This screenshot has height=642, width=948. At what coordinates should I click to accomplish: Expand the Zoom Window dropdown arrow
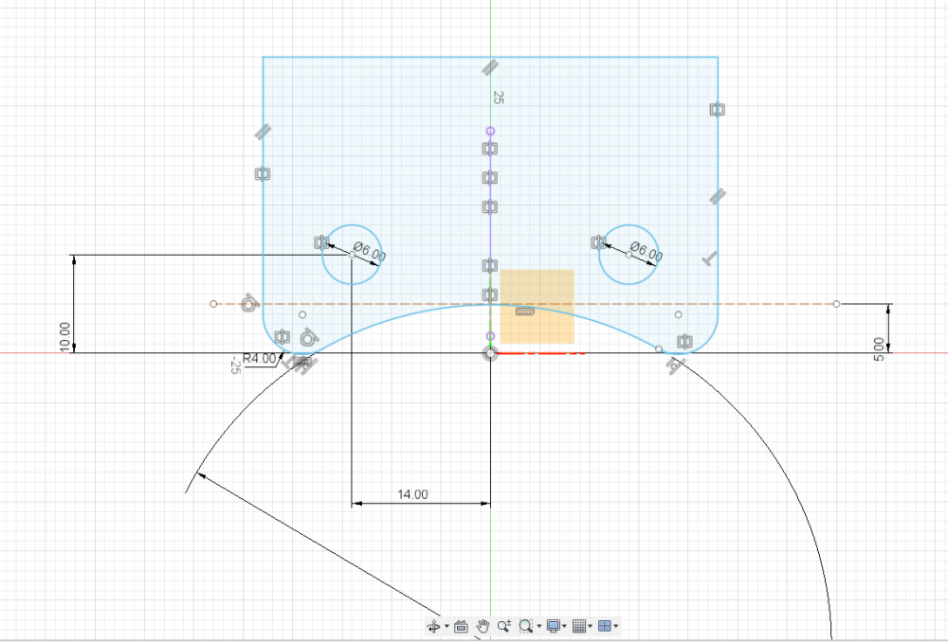tap(538, 626)
